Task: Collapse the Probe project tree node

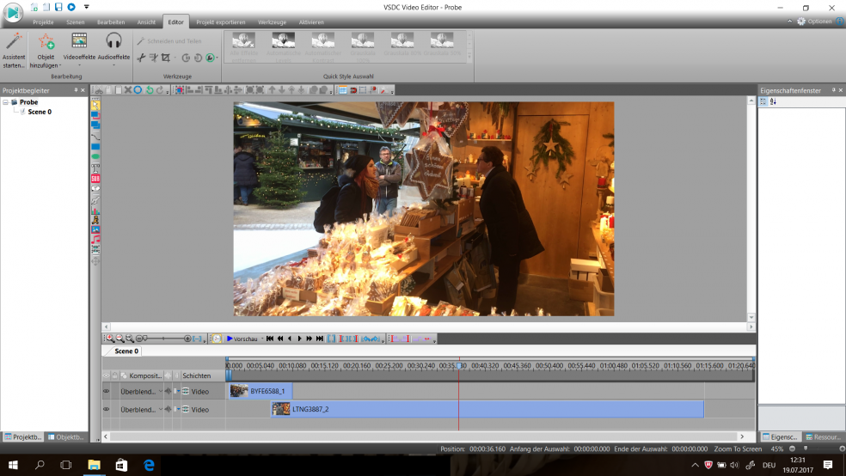Action: click(5, 102)
